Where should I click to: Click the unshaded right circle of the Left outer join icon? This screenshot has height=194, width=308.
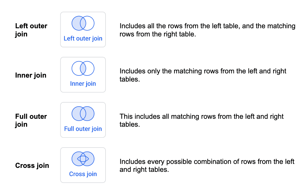click(x=90, y=23)
